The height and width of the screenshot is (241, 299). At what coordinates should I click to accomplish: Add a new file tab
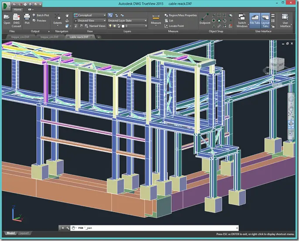[99, 37]
